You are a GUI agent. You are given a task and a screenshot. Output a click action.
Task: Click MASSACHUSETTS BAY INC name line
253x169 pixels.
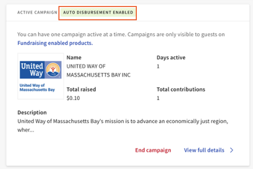(99, 75)
